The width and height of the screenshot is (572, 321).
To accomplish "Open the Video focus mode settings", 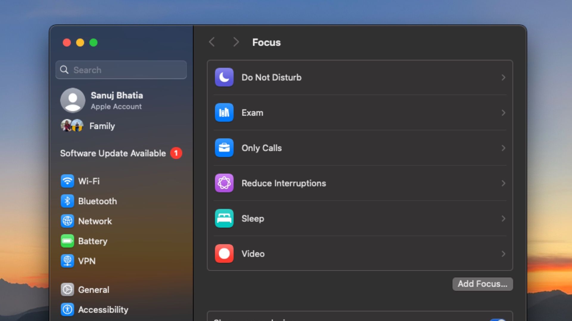I will pos(360,254).
